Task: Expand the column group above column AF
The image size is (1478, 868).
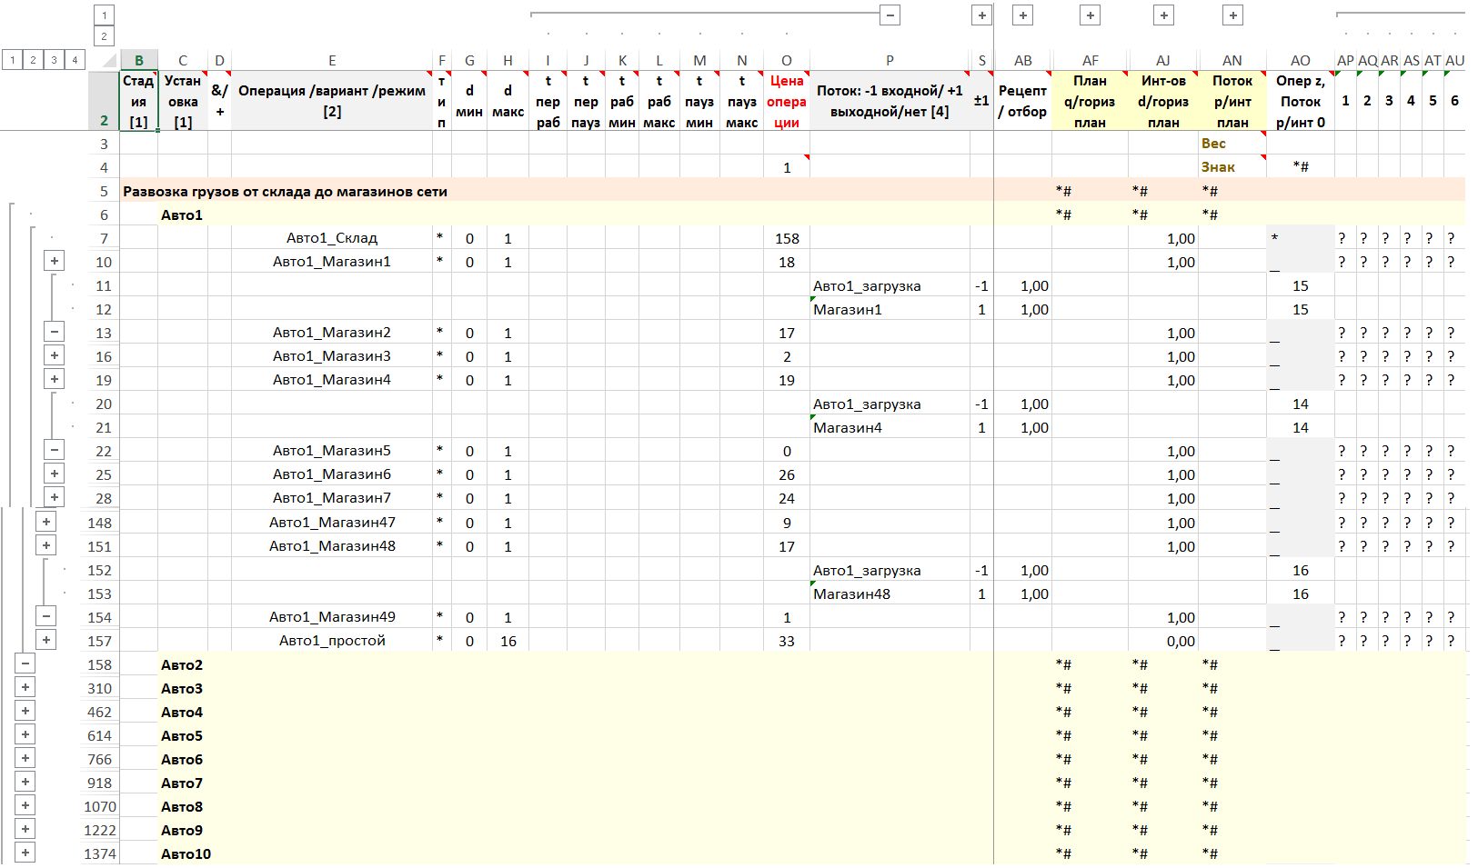Action: click(x=1090, y=15)
